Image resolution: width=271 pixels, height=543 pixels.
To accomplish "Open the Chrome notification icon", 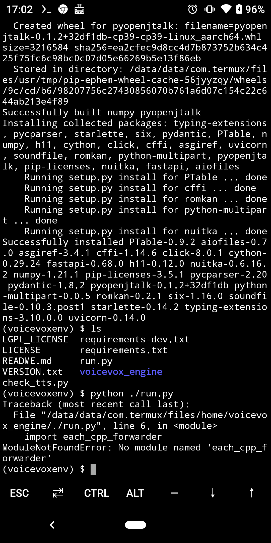I will coord(63,10).
